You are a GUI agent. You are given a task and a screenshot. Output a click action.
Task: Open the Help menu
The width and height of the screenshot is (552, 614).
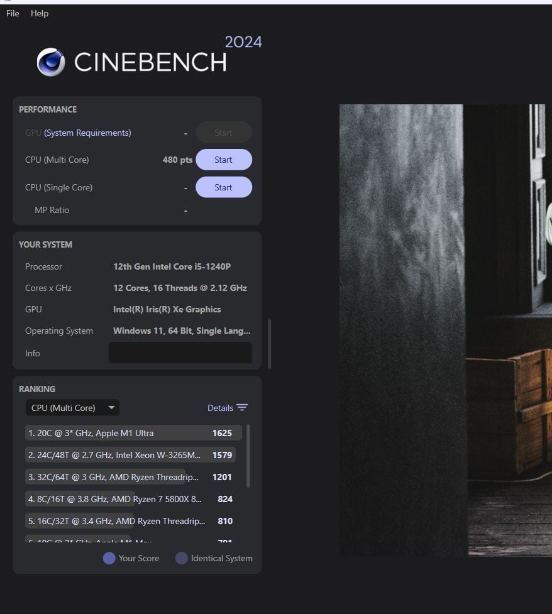tap(40, 13)
